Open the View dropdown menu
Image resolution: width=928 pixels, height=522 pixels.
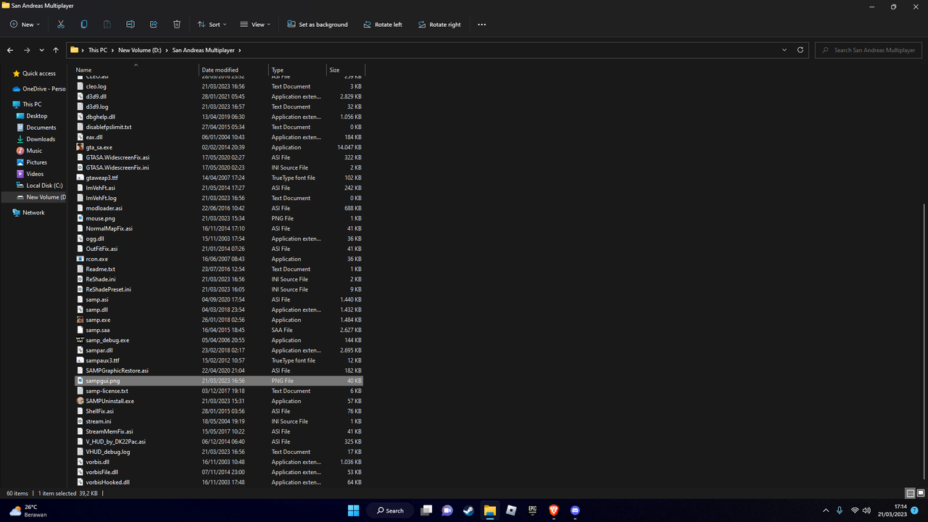[x=255, y=24]
